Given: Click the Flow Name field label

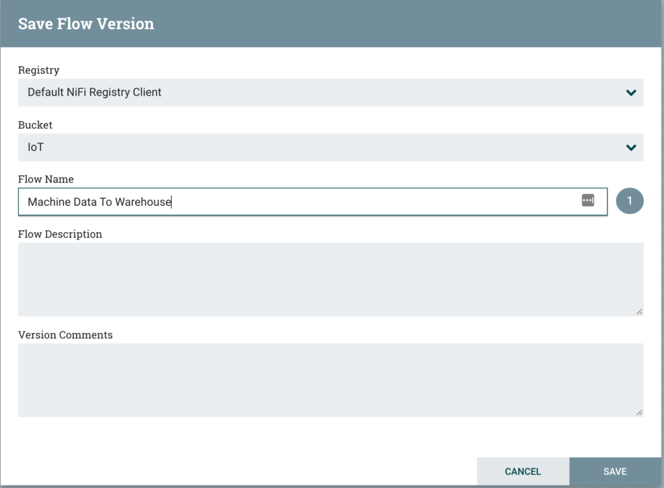Looking at the screenshot, I should pos(45,180).
